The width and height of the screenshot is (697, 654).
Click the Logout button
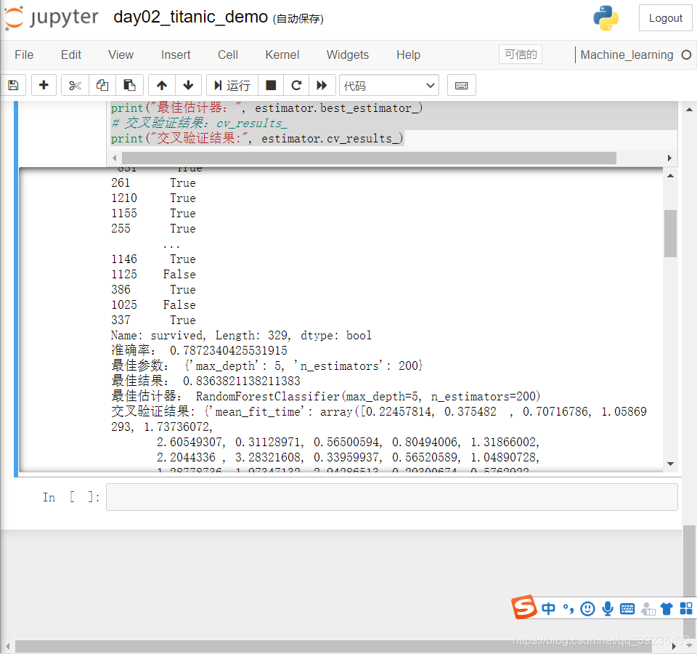[666, 17]
